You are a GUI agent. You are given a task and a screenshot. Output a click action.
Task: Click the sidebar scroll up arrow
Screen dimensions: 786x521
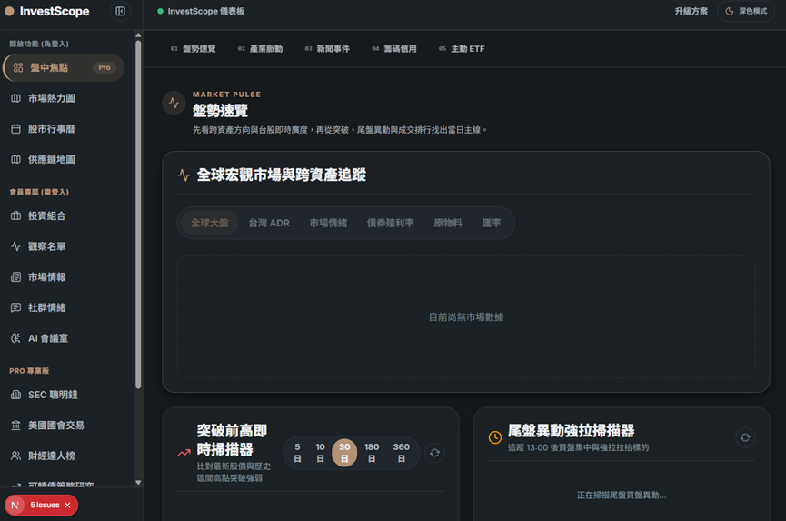[x=138, y=35]
